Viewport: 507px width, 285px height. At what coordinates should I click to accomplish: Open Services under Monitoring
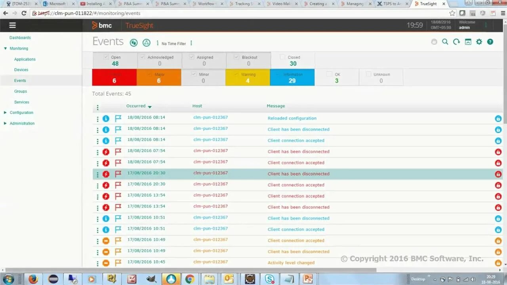pyautogui.click(x=22, y=102)
